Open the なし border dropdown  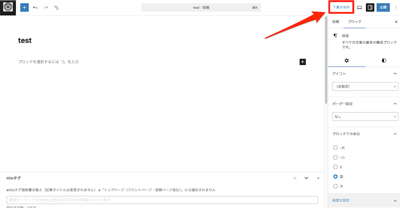(365, 116)
